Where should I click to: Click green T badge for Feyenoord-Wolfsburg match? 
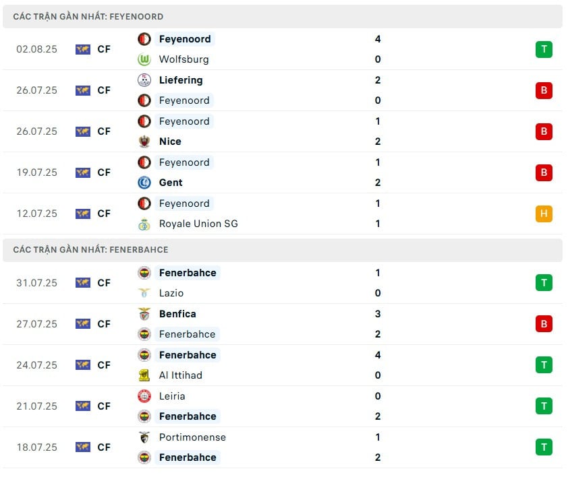click(544, 49)
